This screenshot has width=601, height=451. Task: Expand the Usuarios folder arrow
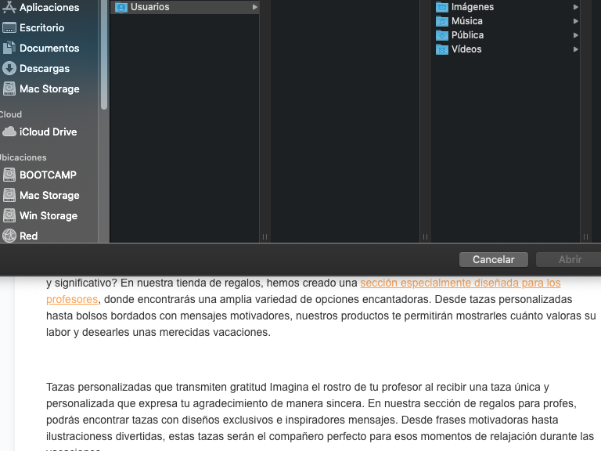(x=254, y=7)
